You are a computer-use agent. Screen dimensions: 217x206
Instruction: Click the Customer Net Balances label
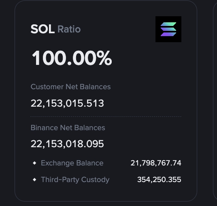[x=70, y=87]
